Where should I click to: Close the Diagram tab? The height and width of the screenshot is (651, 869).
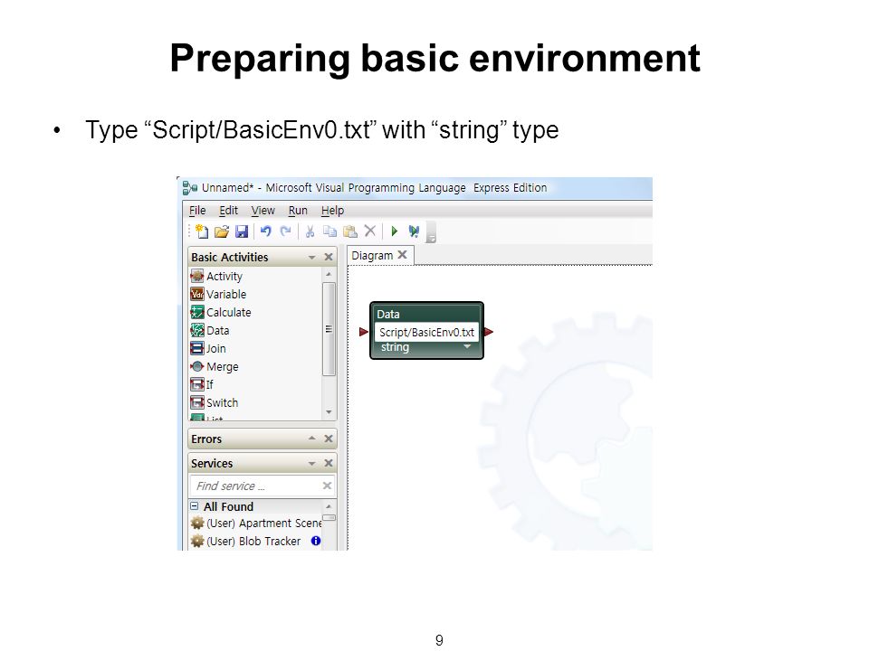[402, 255]
